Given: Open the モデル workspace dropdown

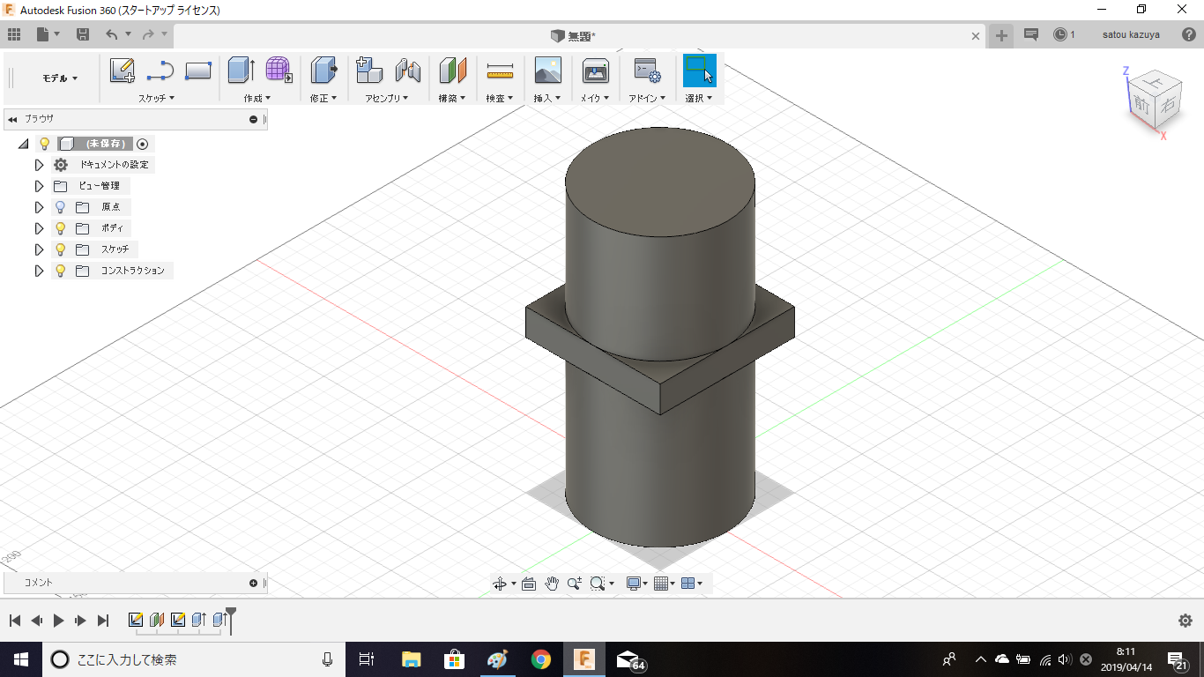Looking at the screenshot, I should pos(60,78).
